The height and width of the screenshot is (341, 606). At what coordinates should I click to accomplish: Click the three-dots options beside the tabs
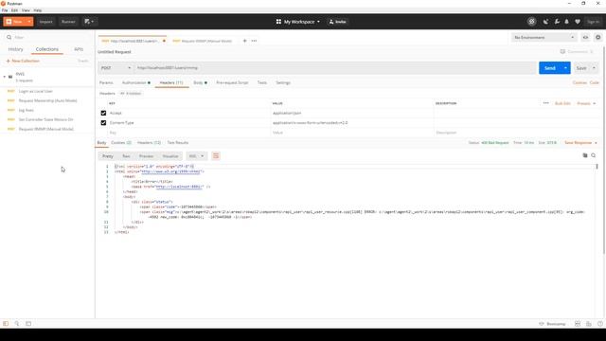(x=254, y=41)
